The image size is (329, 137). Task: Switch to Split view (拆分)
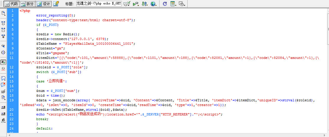[27, 4]
